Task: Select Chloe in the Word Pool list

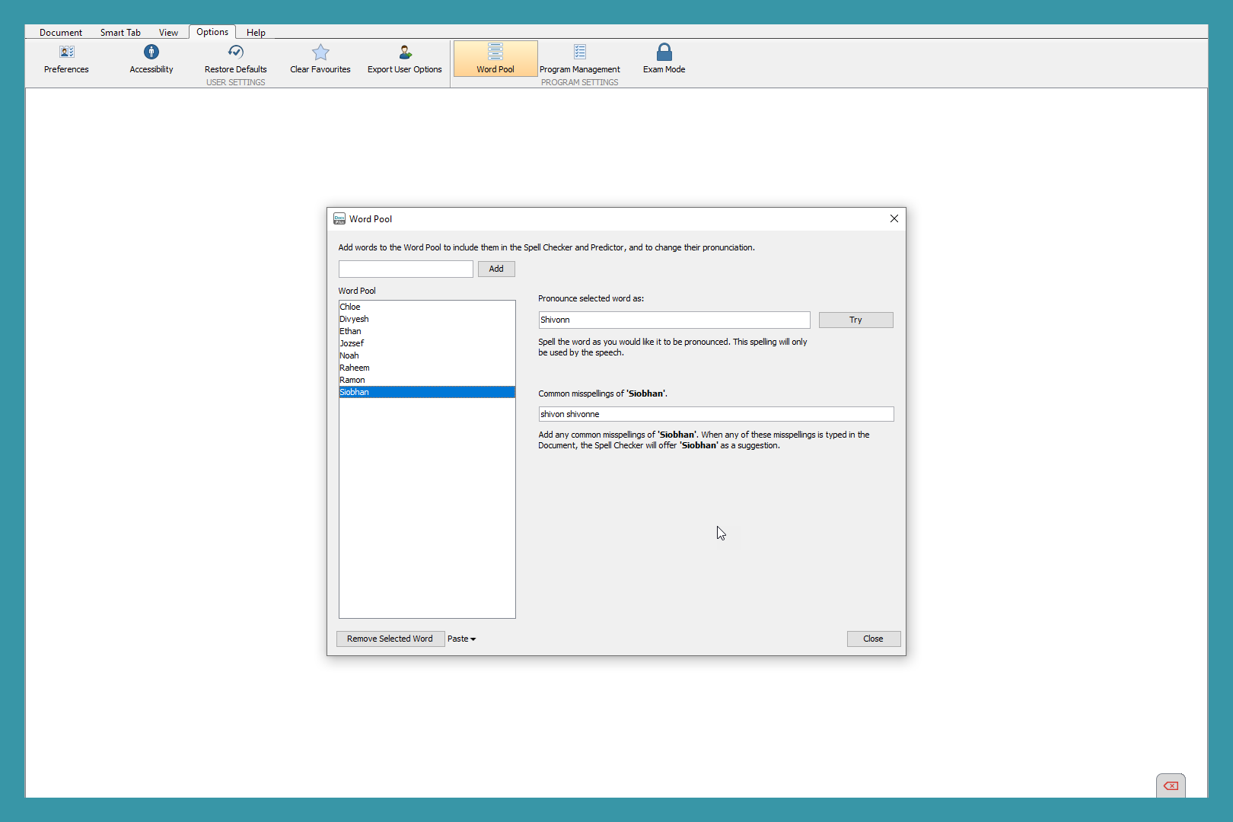Action: tap(427, 307)
